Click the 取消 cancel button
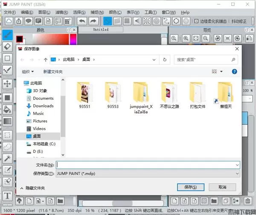 [x=222, y=187]
